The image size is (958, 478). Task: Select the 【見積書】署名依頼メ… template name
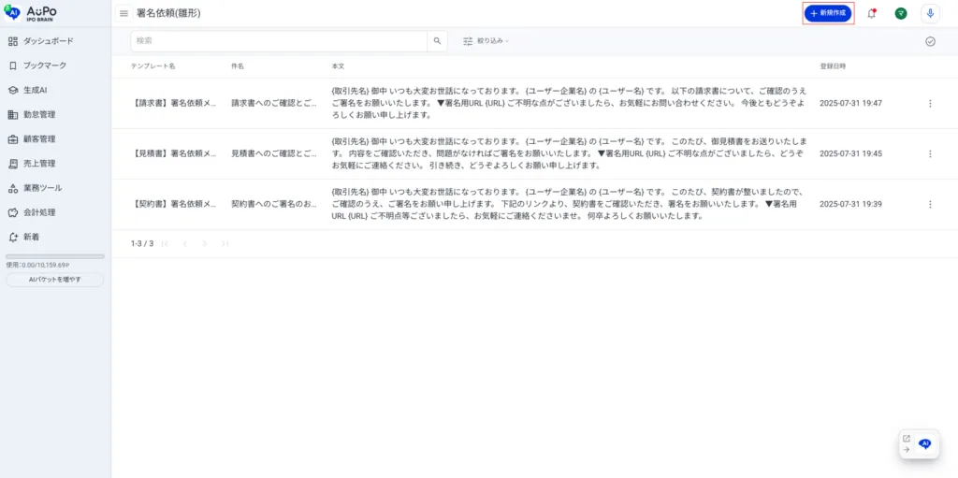[x=173, y=154]
